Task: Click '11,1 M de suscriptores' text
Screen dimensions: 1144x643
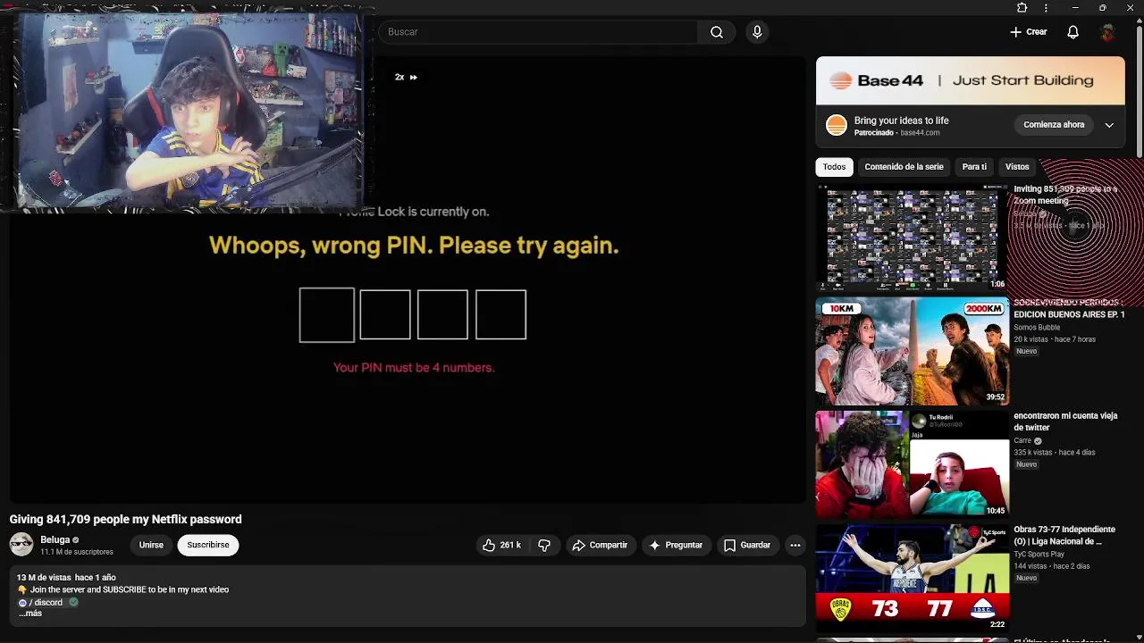Action: [x=77, y=552]
